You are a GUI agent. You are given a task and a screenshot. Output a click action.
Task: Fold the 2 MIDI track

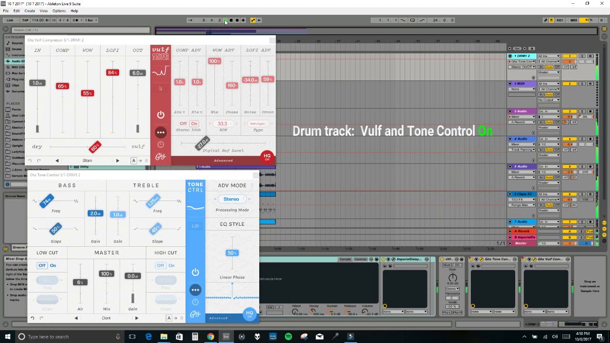coord(510,84)
